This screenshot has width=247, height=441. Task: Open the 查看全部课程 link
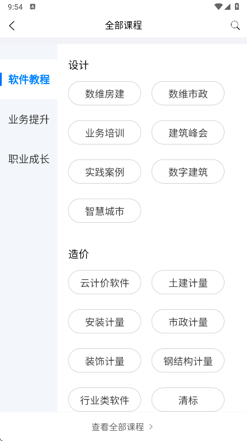[x=118, y=427]
